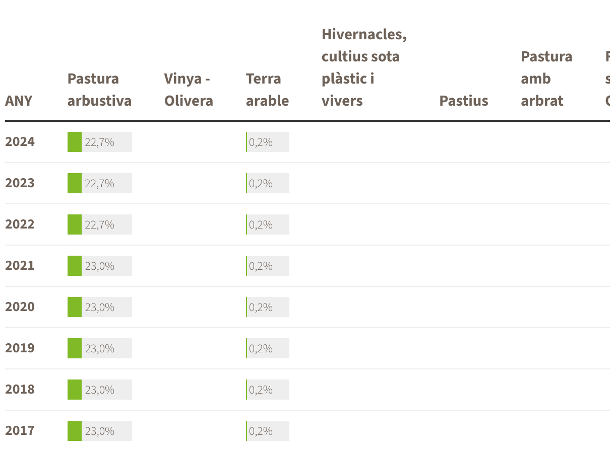Click the 22,7% Pastura arbustiva bar for 2024
Screen dimensions: 615x456
point(100,142)
